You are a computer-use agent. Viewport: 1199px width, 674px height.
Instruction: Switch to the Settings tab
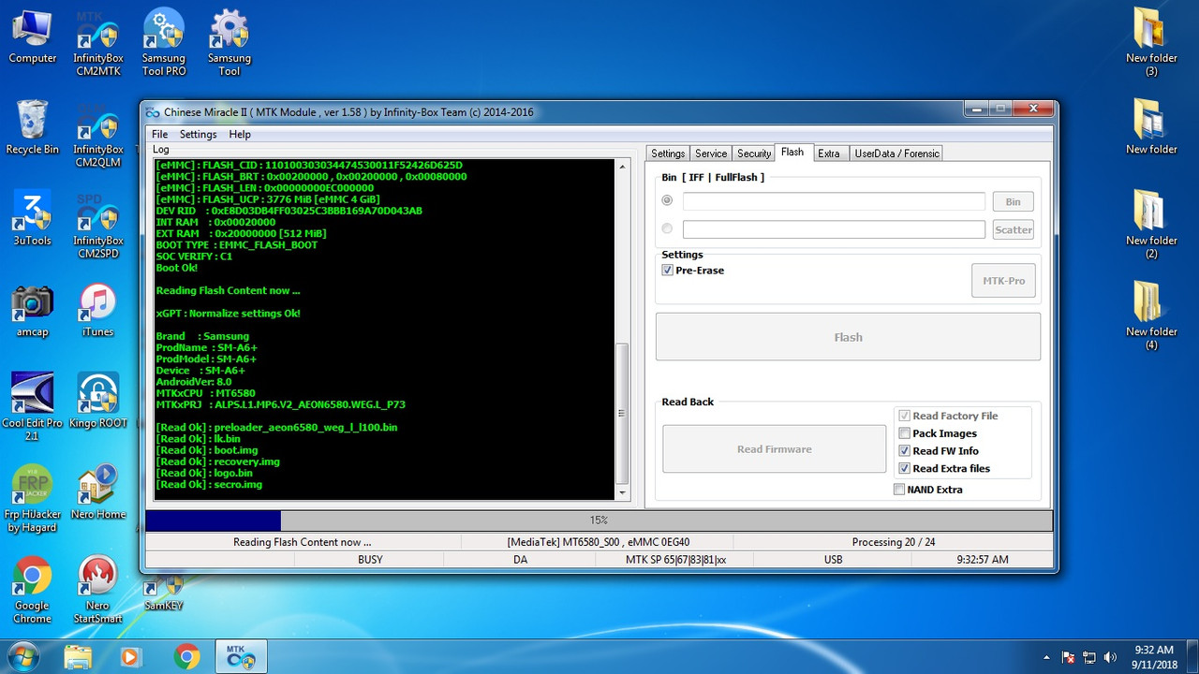click(668, 154)
